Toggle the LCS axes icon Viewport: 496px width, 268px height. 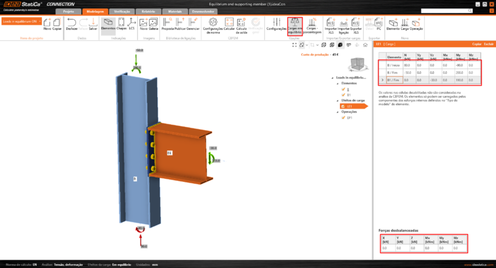(132, 23)
